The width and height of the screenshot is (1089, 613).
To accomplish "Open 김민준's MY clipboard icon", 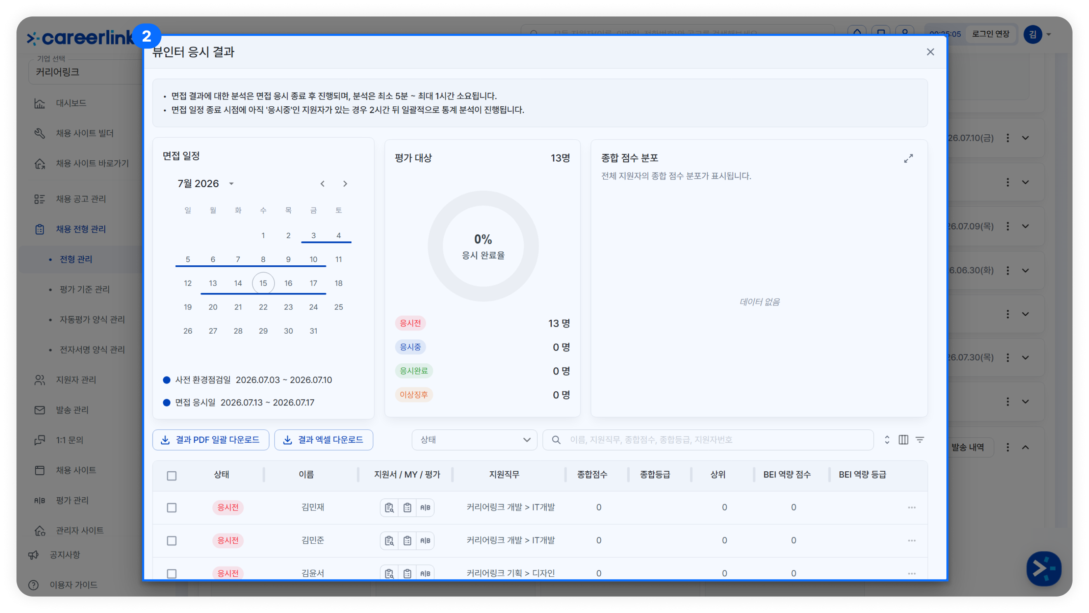I will click(407, 540).
